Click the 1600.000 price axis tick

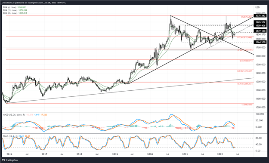[x=260, y=56]
